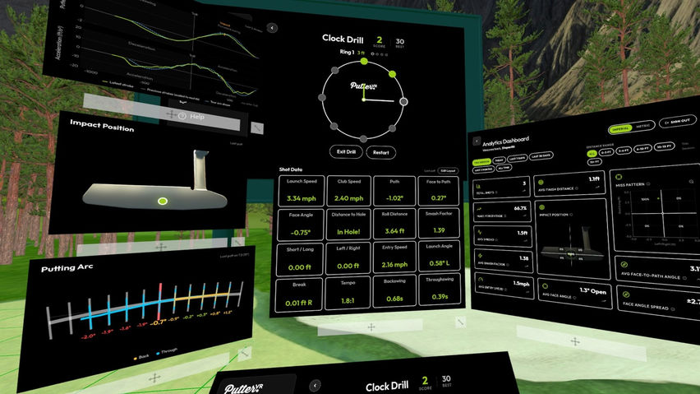The height and width of the screenshot is (394, 700).
Task: Select the ALL distance range filter
Action: [x=592, y=154]
